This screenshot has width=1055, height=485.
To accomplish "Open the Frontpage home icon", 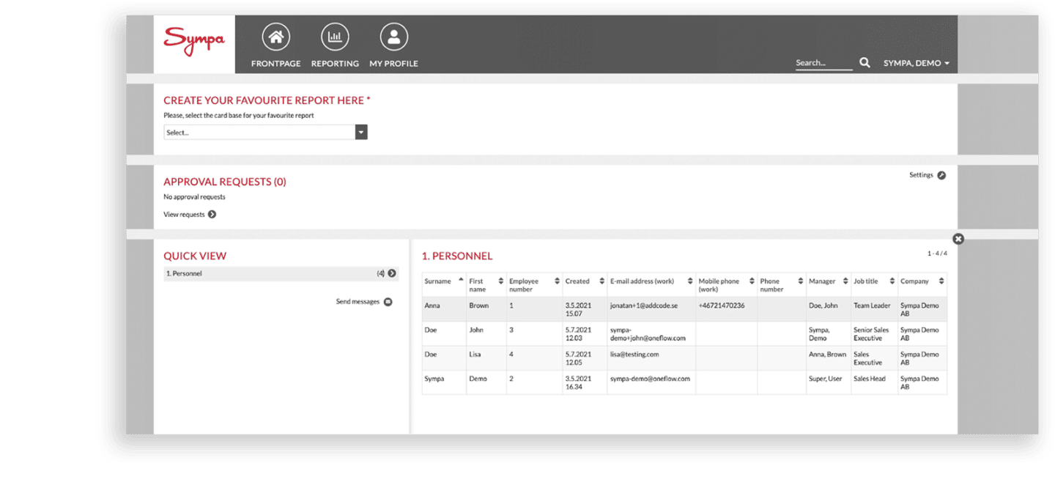I will [276, 37].
